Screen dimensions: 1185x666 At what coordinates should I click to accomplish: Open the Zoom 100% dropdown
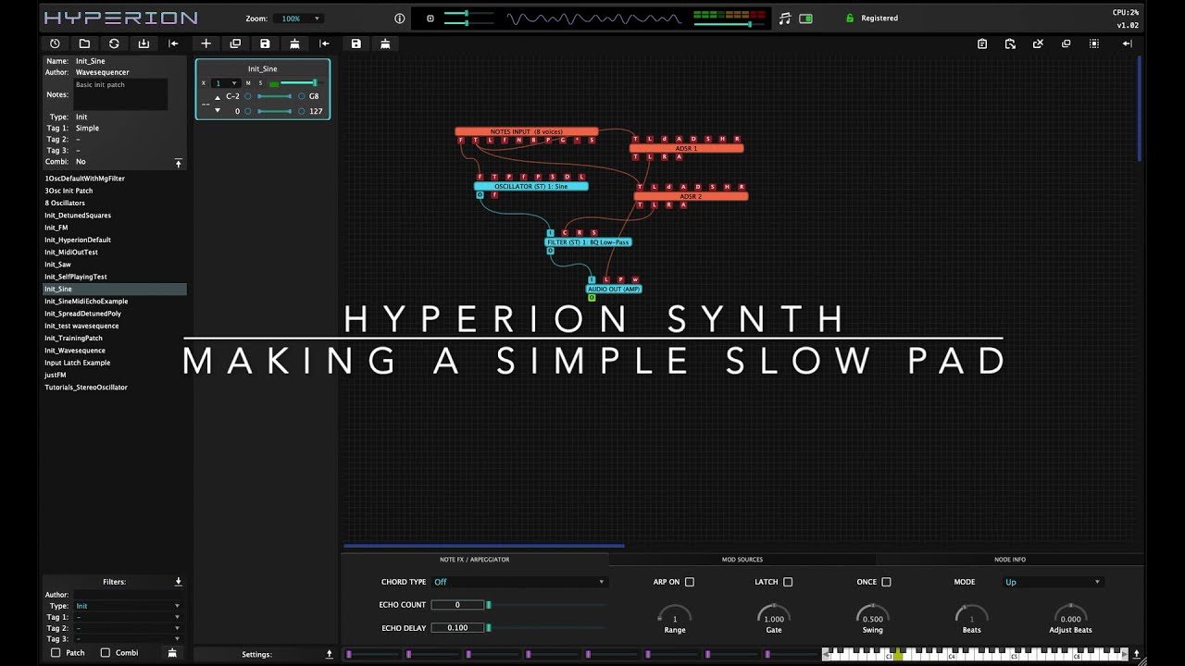[299, 18]
